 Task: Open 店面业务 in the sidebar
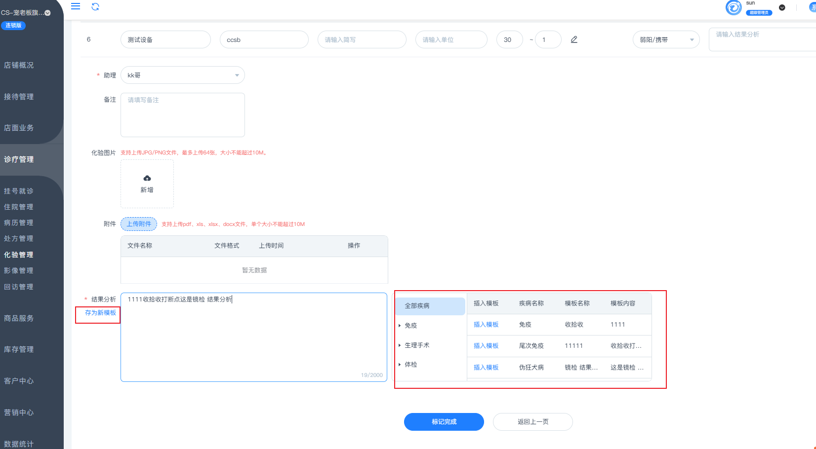pyautogui.click(x=19, y=128)
